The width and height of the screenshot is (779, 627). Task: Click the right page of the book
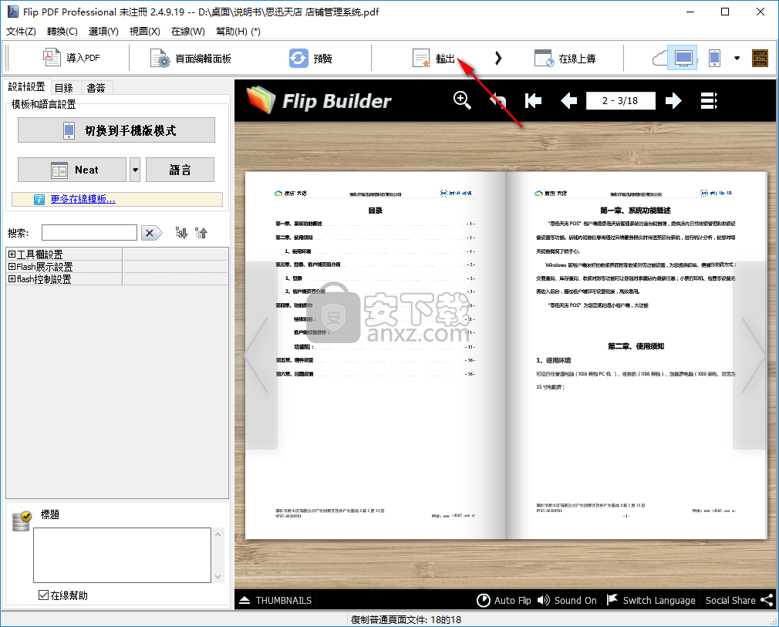636,356
